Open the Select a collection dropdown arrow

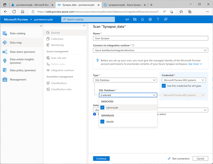coord(205,110)
